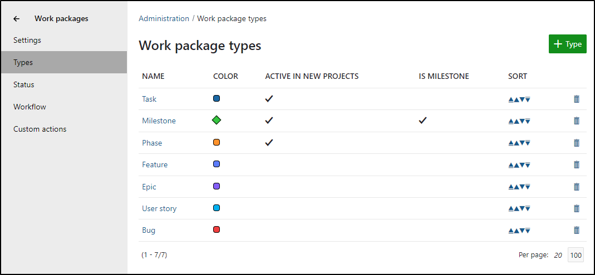Click the purple color swatch for Epic
Screen dimensions: 595x275
[x=217, y=186]
